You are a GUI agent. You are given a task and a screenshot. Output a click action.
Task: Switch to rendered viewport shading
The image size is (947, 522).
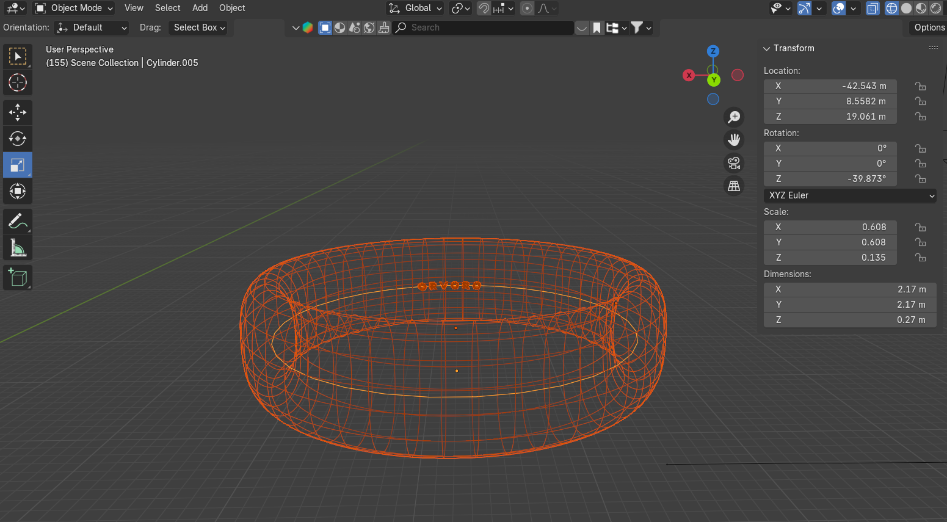click(x=936, y=8)
